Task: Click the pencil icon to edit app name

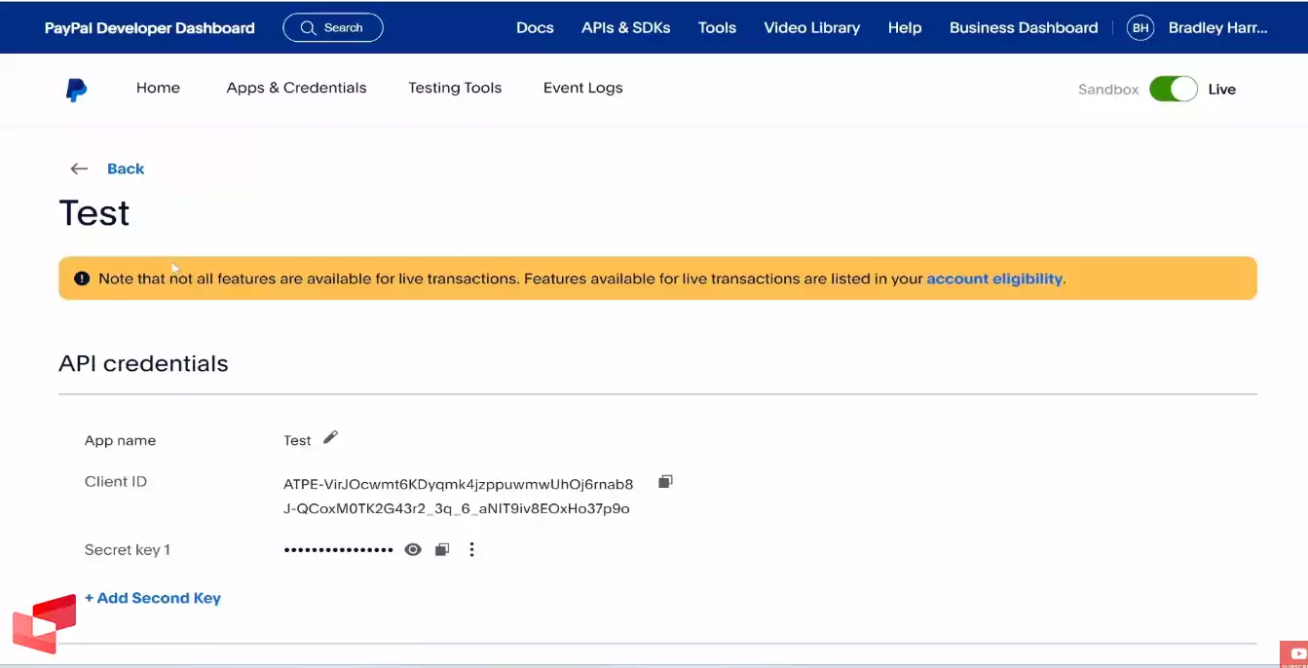Action: point(330,438)
